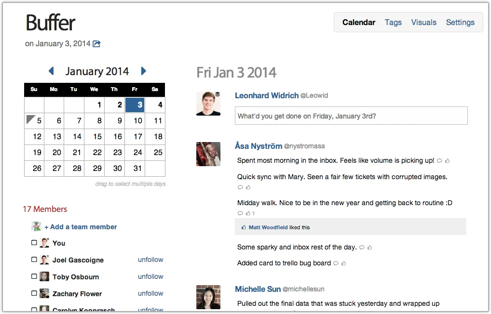Open Åsa Nyström's name link
491x314 pixels.
tap(259, 146)
